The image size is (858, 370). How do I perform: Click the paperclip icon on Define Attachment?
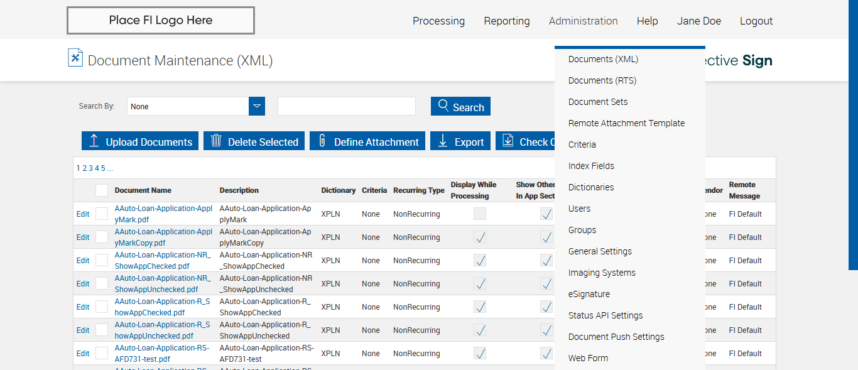322,141
